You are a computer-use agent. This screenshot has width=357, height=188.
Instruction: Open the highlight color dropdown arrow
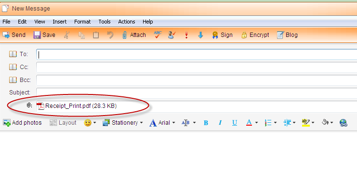(x=313, y=123)
